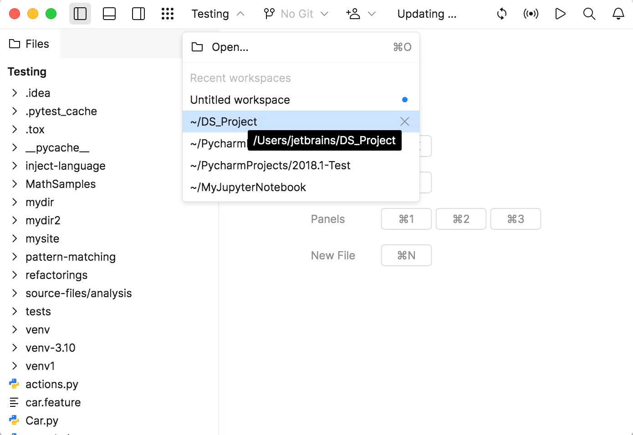
Task: Open the workspaces grid icon
Action: (168, 14)
